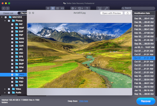Switch to column view icon
Viewport: 157px width, 106px height.
tap(57, 8)
